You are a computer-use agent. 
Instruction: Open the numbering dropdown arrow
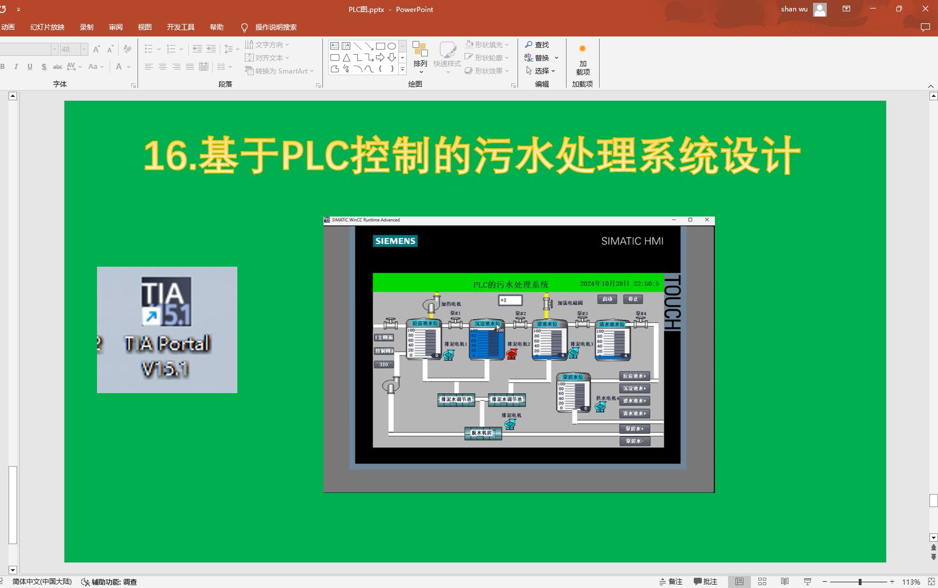[x=181, y=50]
